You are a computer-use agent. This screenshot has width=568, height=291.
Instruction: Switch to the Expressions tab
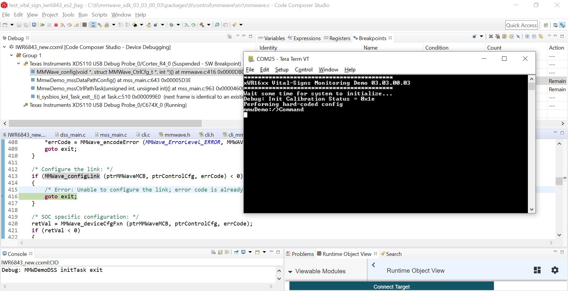[x=304, y=38]
